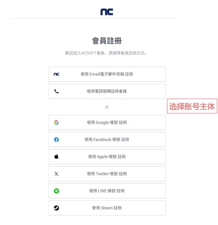Choose the "使用電話號碼註冊會員" label
This screenshot has height=225, width=218.
(x=107, y=91)
